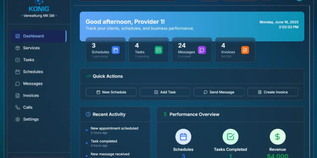Click the green checkmark icon in Tasks card

(158, 50)
